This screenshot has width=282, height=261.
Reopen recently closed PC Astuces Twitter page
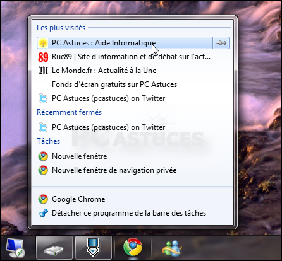pos(133,127)
